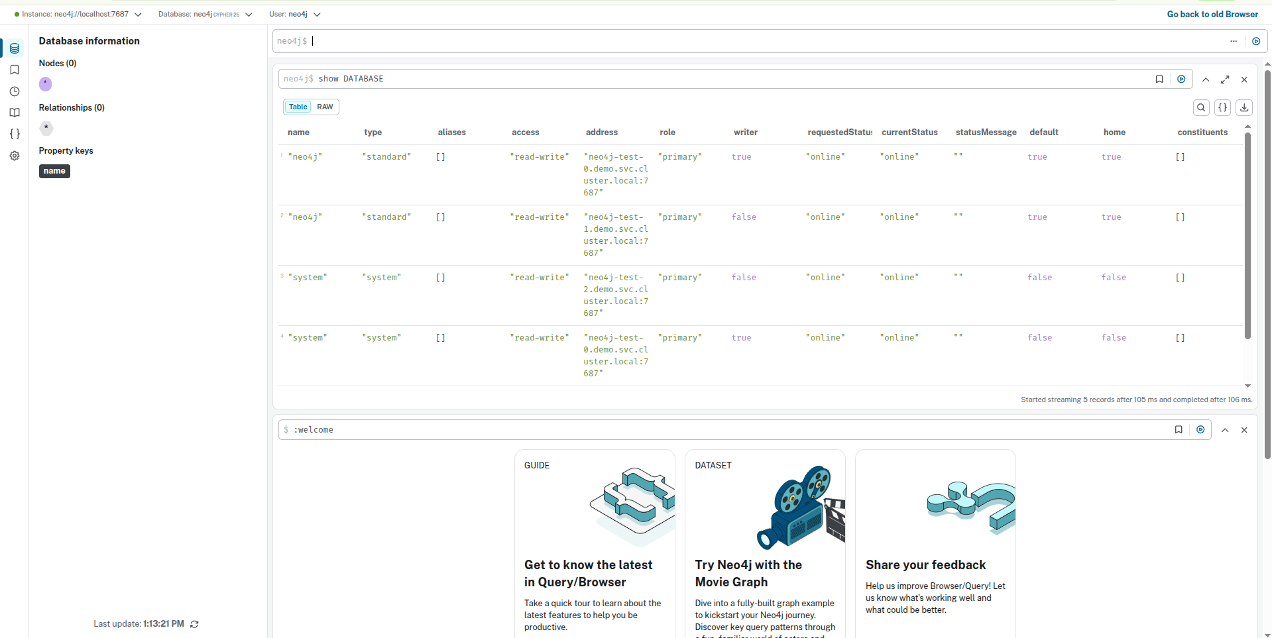This screenshot has height=638, width=1272.
Task: Click the aliases column header
Action: [451, 133]
